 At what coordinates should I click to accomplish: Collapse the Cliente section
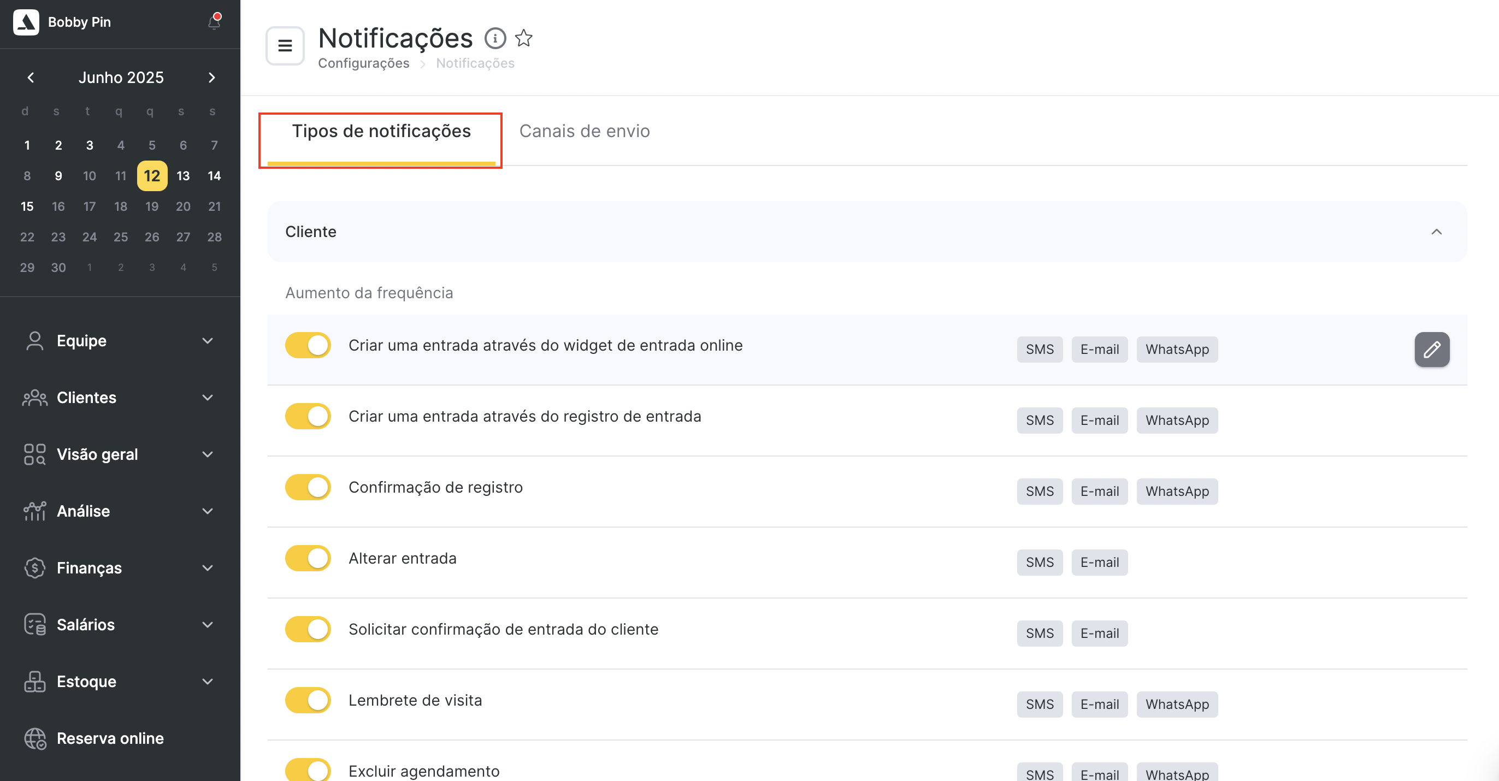[1436, 232]
